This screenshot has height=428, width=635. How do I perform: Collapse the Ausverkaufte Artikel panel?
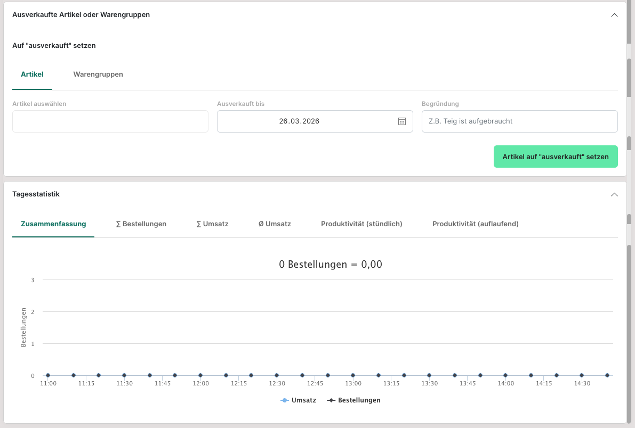click(x=614, y=15)
